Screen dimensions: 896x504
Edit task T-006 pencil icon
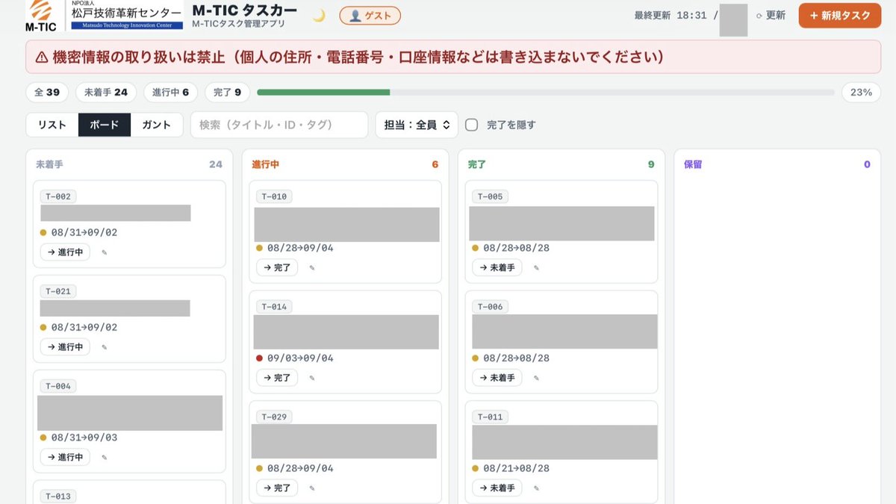536,378
